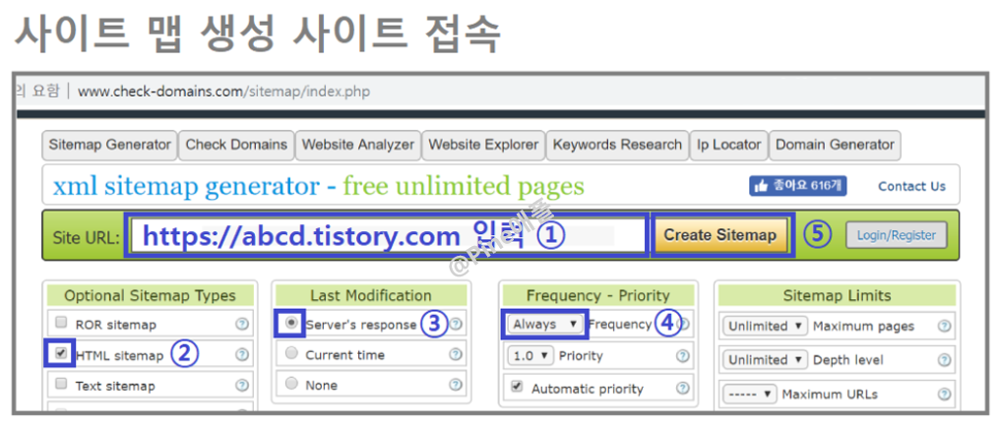
Task: Click the Last Modification header
Action: 371,296
